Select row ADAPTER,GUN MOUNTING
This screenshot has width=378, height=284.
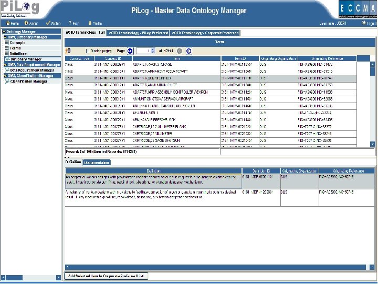click(x=211, y=78)
